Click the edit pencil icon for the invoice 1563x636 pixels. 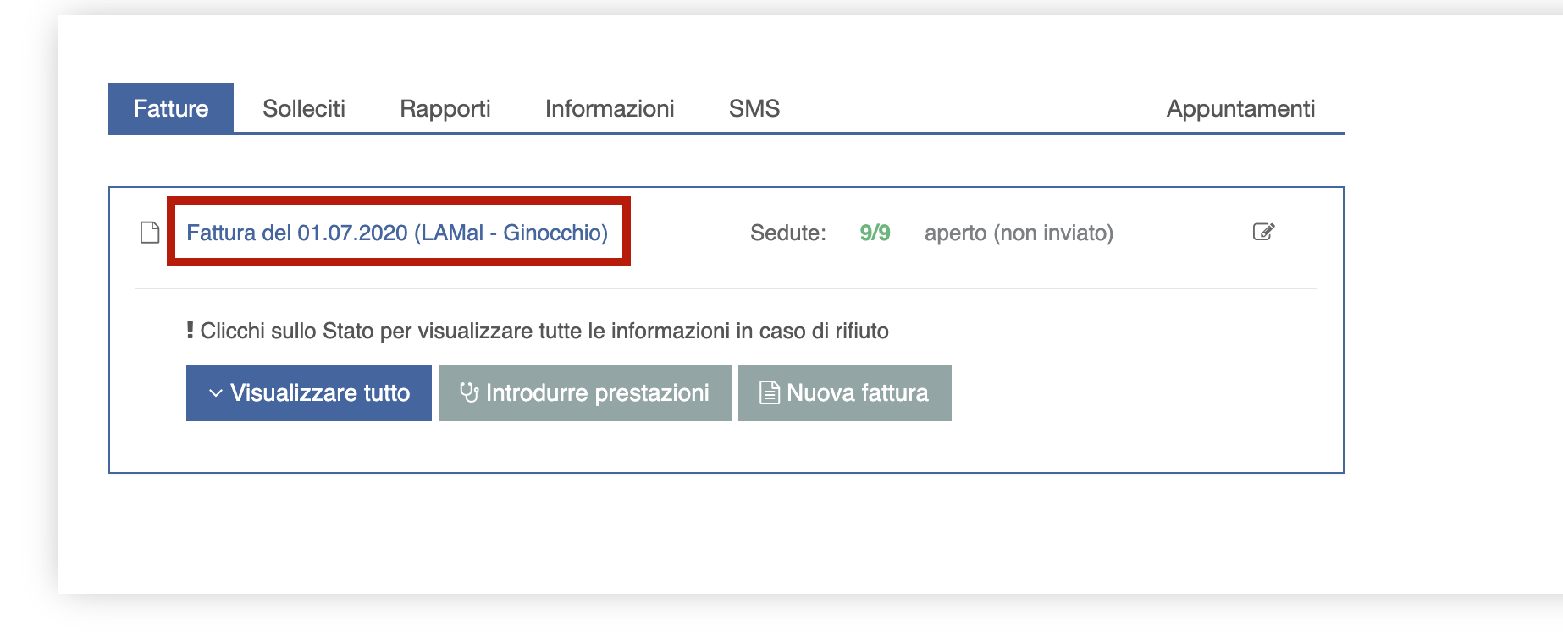pyautogui.click(x=1263, y=232)
